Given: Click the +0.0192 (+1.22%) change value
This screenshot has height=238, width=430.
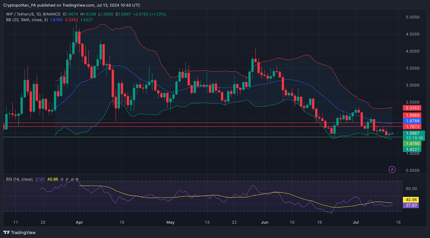Looking at the screenshot, I should (x=149, y=14).
